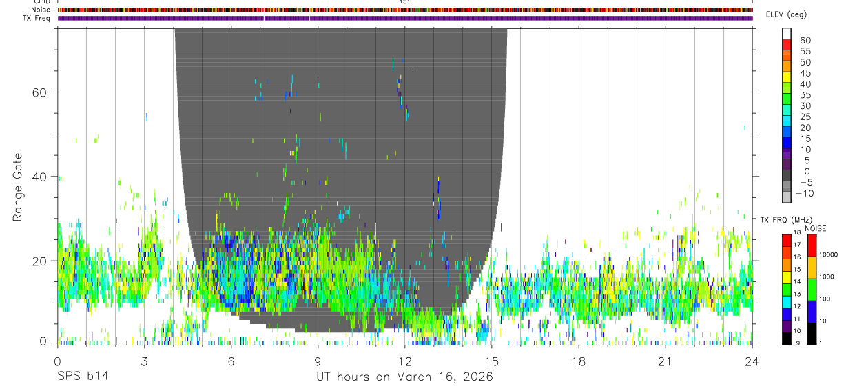The image size is (846, 391).
Task: Click the '18' label in TX FRQ legend
Action: (x=796, y=232)
